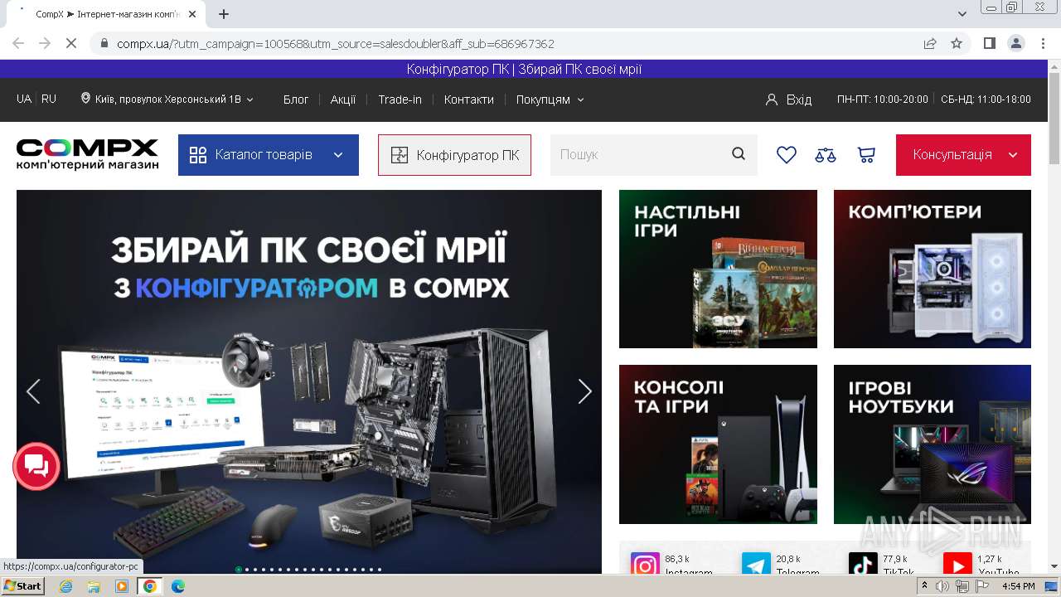Open the shopping cart icon
The height and width of the screenshot is (597, 1061).
(x=866, y=155)
